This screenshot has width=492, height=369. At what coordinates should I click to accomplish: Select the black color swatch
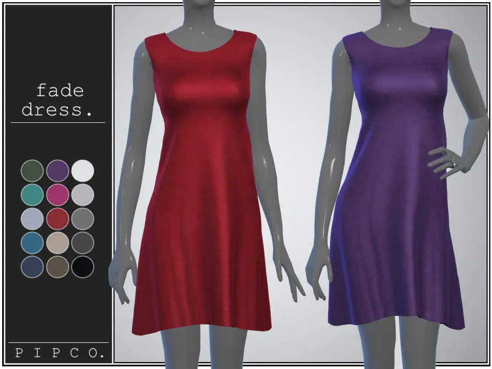[x=83, y=267]
